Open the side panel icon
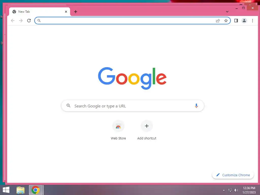The image size is (260, 195). (x=236, y=21)
